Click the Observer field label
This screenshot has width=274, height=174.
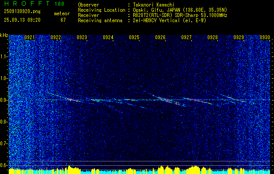point(88,5)
